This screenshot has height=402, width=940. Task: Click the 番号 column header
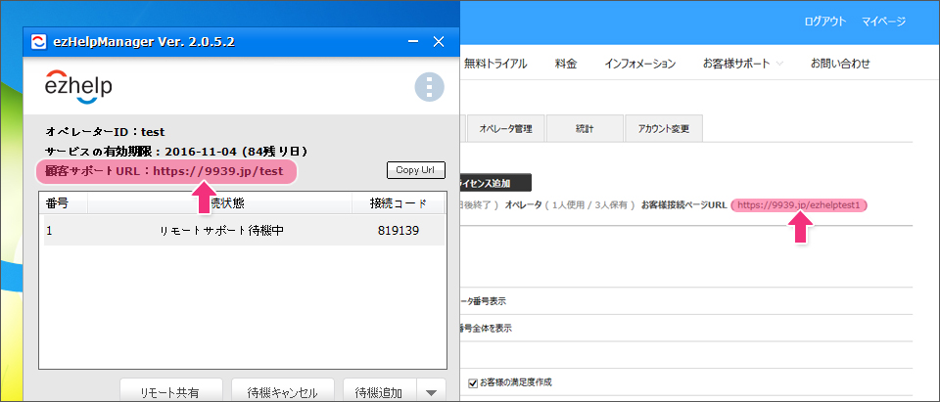point(63,203)
